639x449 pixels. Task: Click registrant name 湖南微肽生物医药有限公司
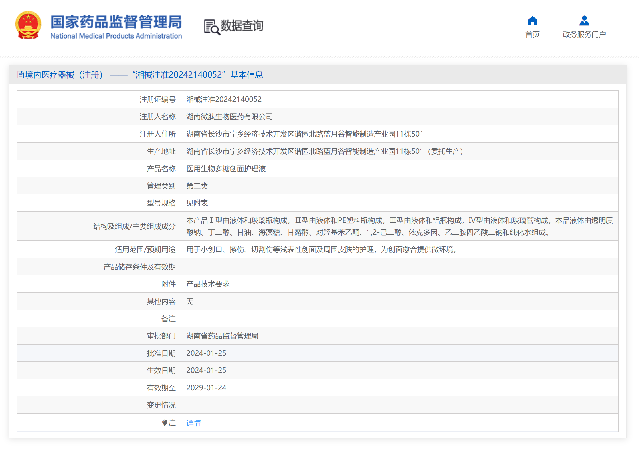230,116
